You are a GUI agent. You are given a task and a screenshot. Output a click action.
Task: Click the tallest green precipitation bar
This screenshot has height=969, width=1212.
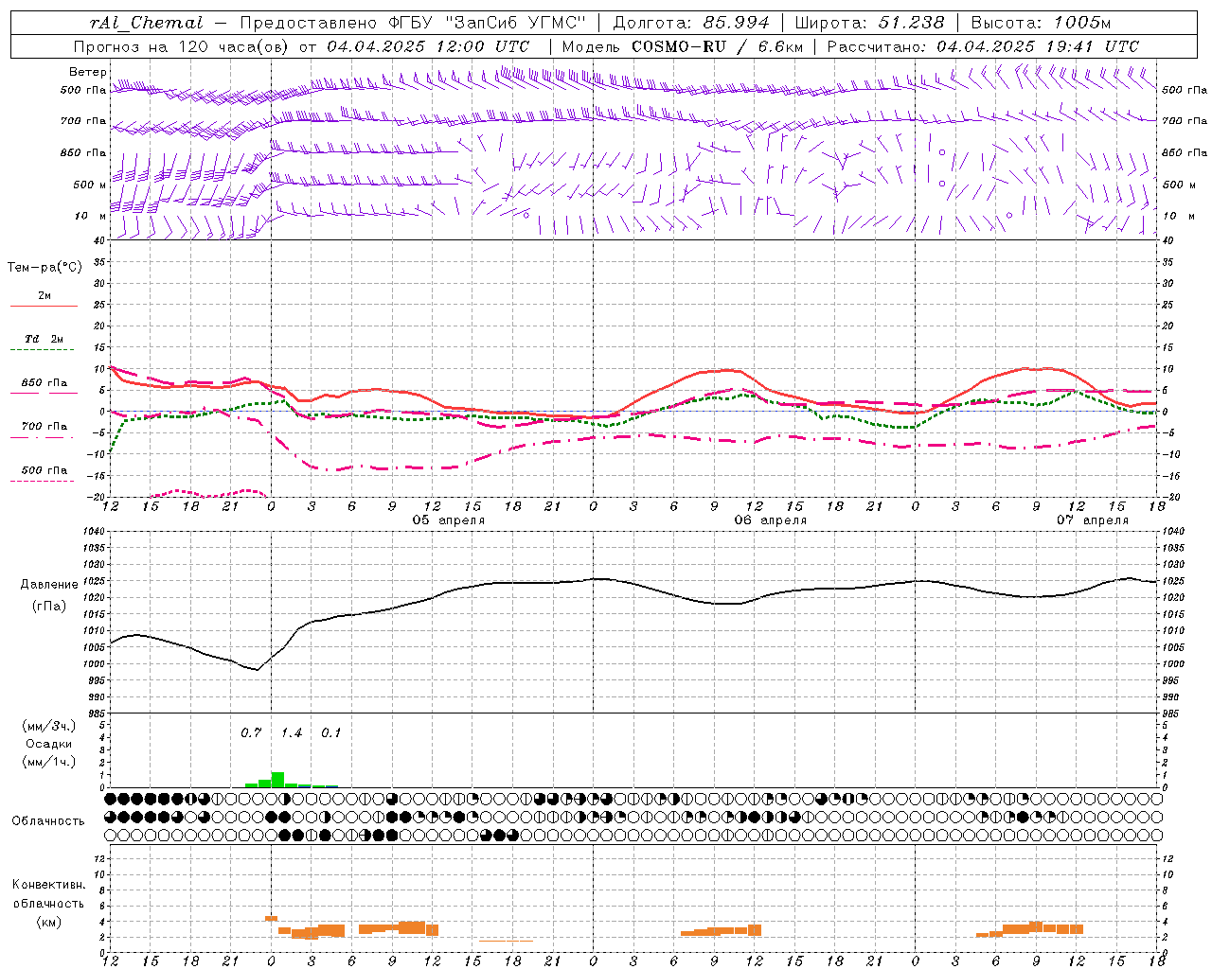pyautogui.click(x=277, y=780)
